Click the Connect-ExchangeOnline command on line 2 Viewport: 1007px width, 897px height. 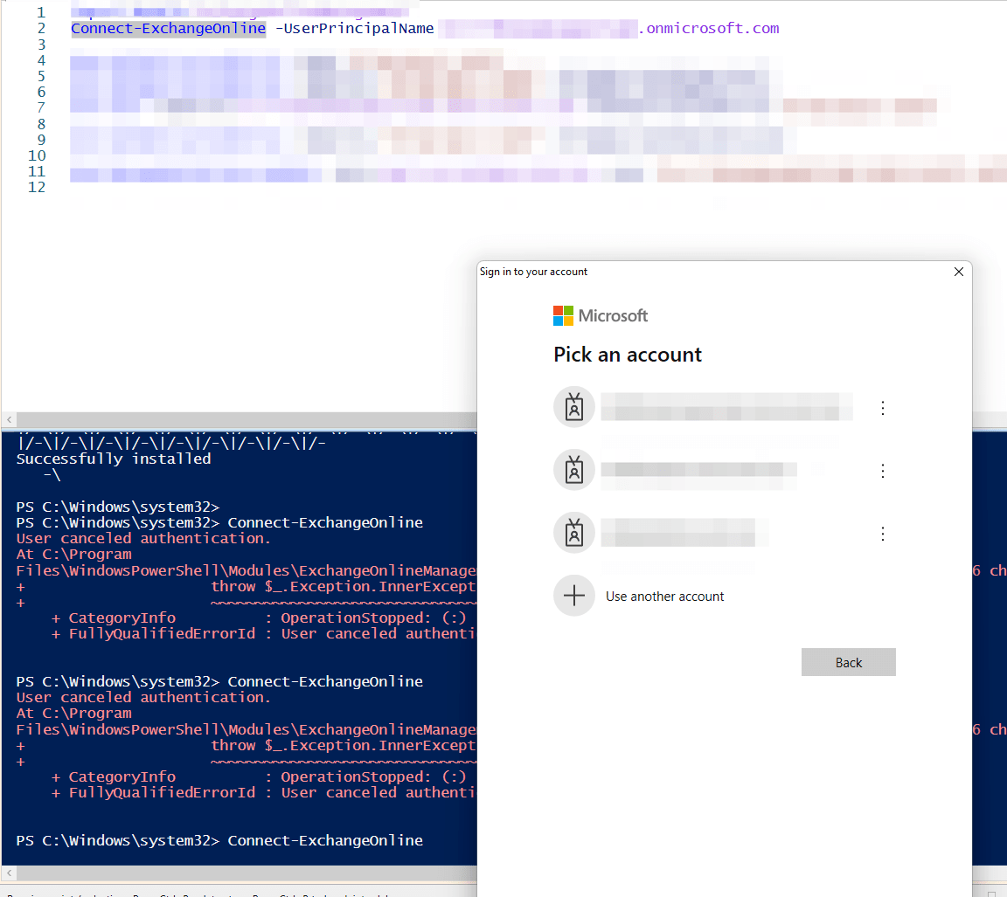point(168,28)
